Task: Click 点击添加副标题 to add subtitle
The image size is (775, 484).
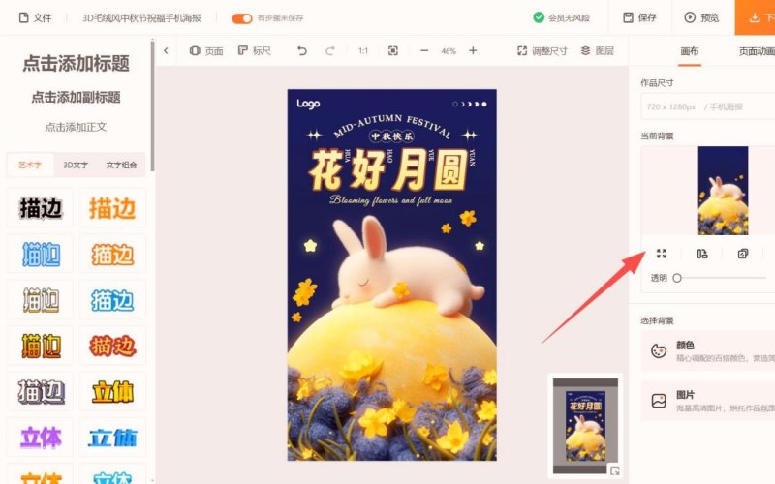Action: coord(77,98)
